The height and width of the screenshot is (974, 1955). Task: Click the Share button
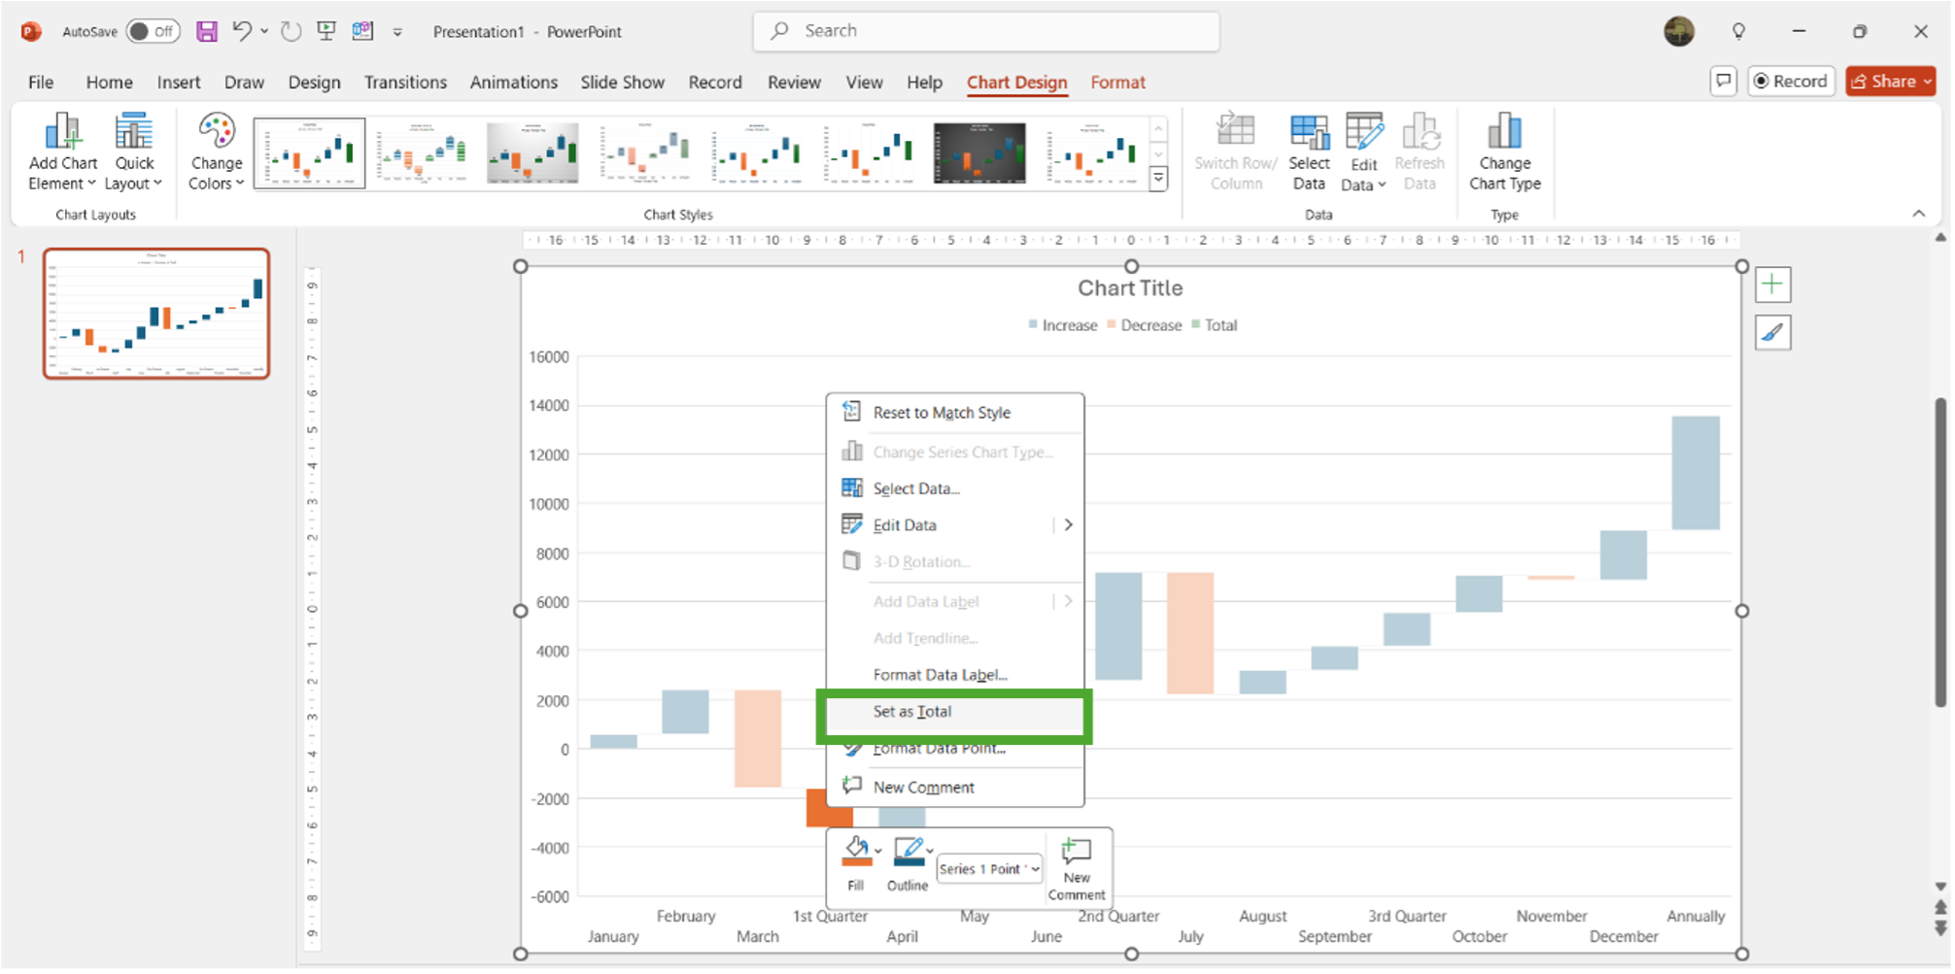pyautogui.click(x=1889, y=81)
